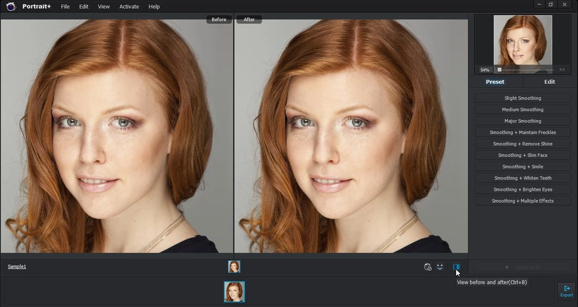Select the Sample1 thumbnail in the filmstrip
Image resolution: width=578 pixels, height=307 pixels.
(234, 291)
